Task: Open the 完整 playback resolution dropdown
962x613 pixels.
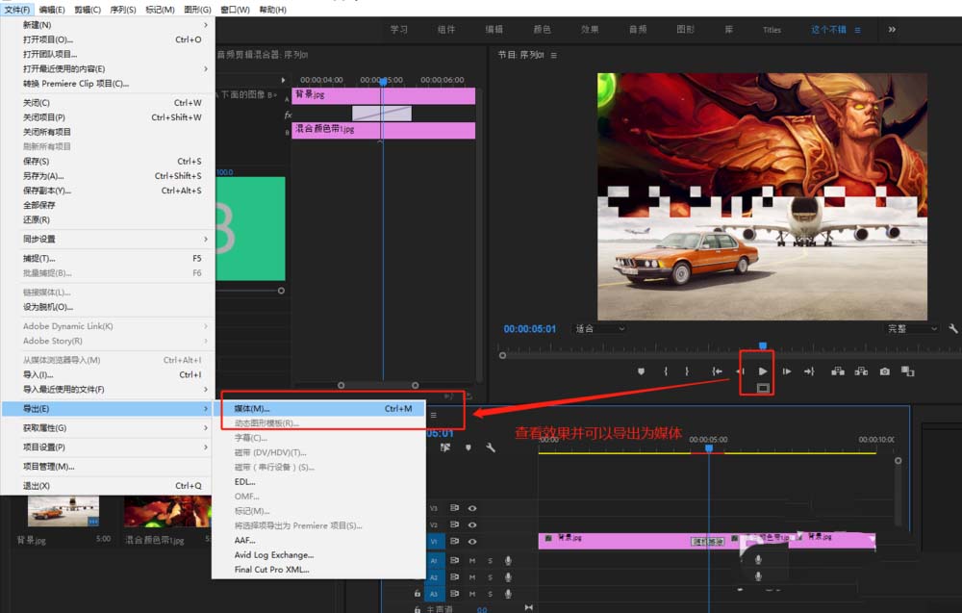Action: pos(910,329)
